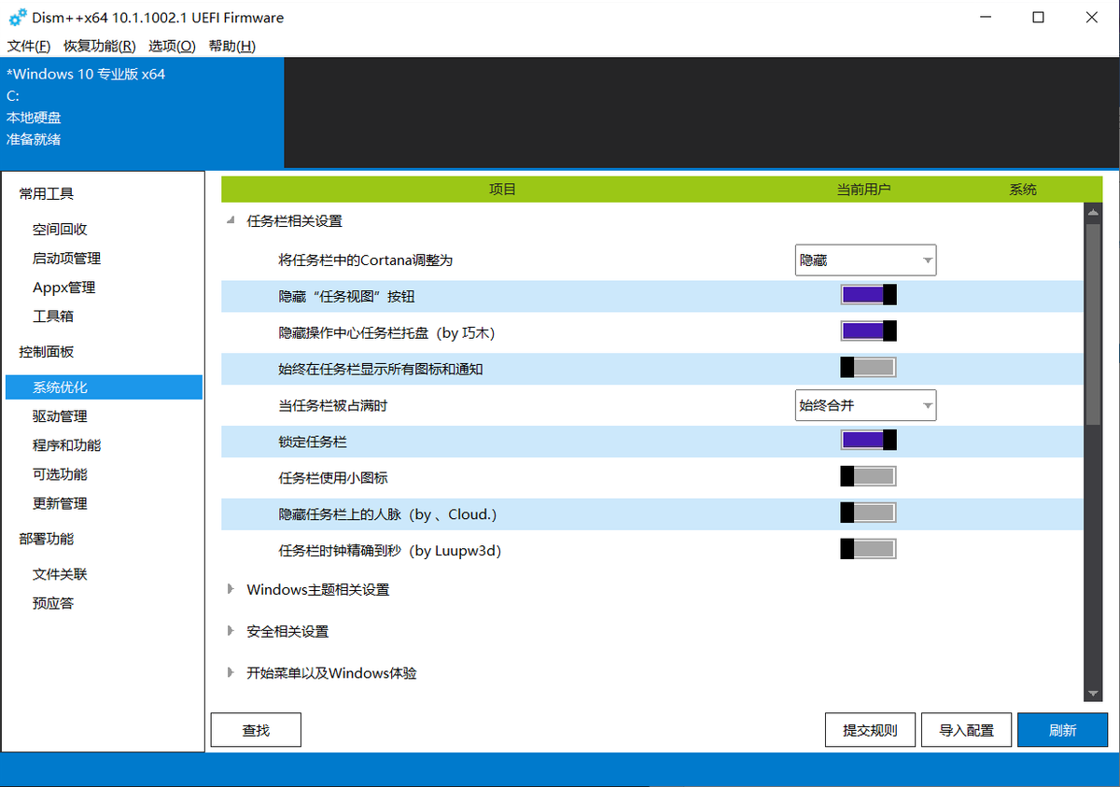Open Cortana 隐藏 dropdown
Image resolution: width=1120 pixels, height=787 pixels.
pyautogui.click(x=865, y=260)
